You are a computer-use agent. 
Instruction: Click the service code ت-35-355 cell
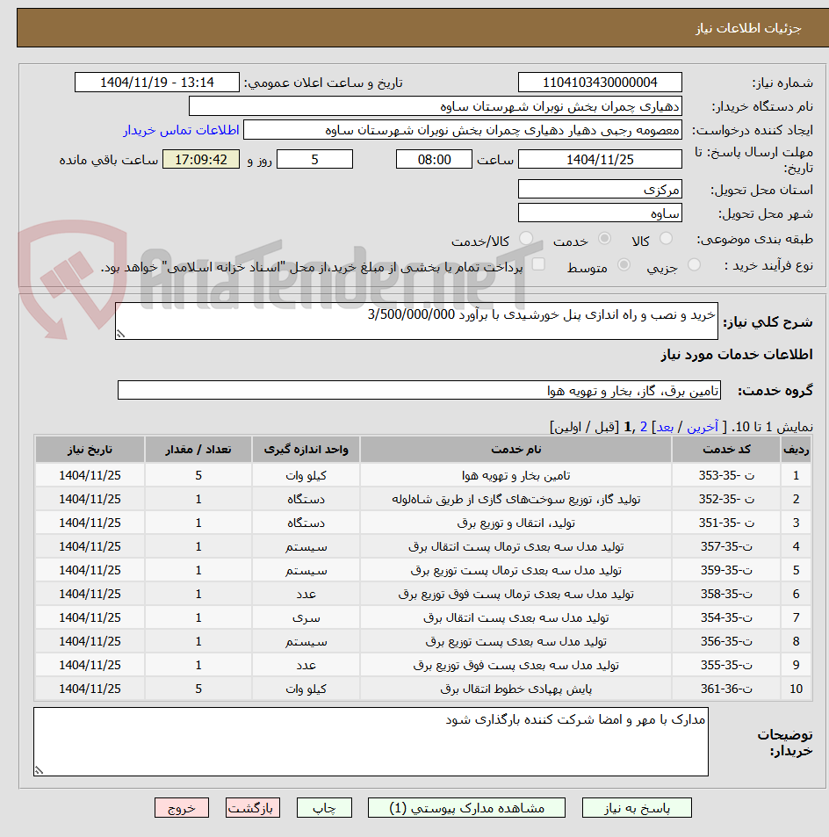tap(726, 665)
